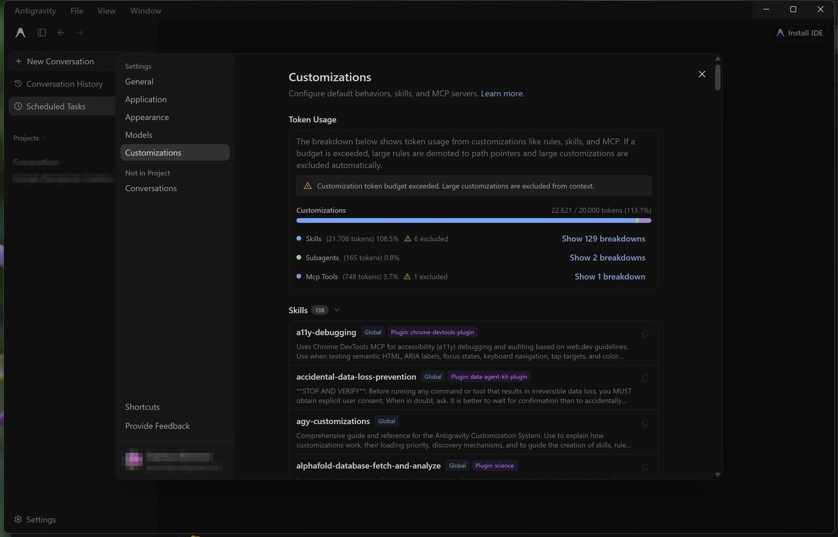
Task: Switch to General settings
Action: coord(175,82)
